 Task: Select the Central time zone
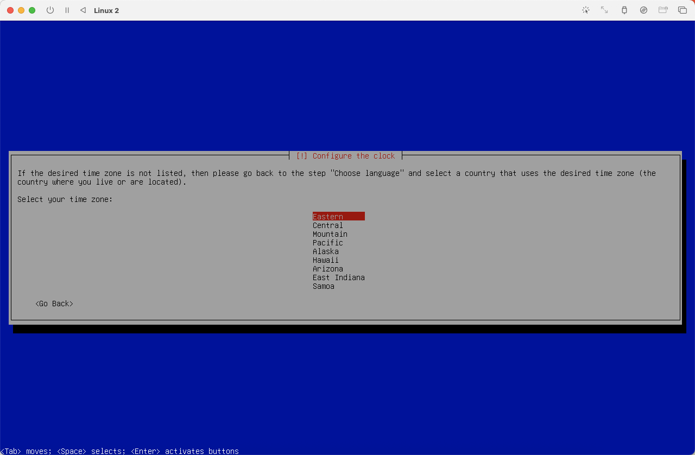click(x=327, y=225)
